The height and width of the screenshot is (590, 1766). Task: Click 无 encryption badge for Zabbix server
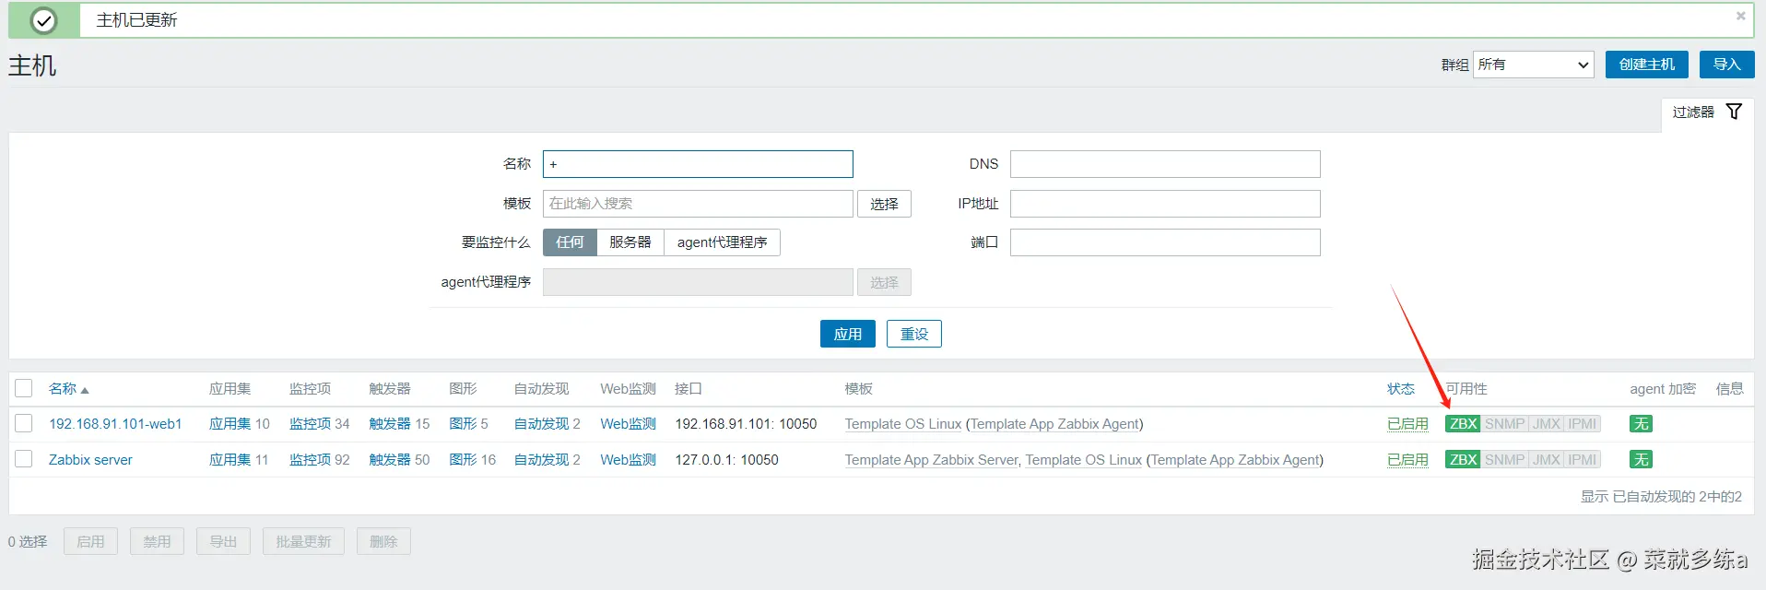click(x=1641, y=459)
